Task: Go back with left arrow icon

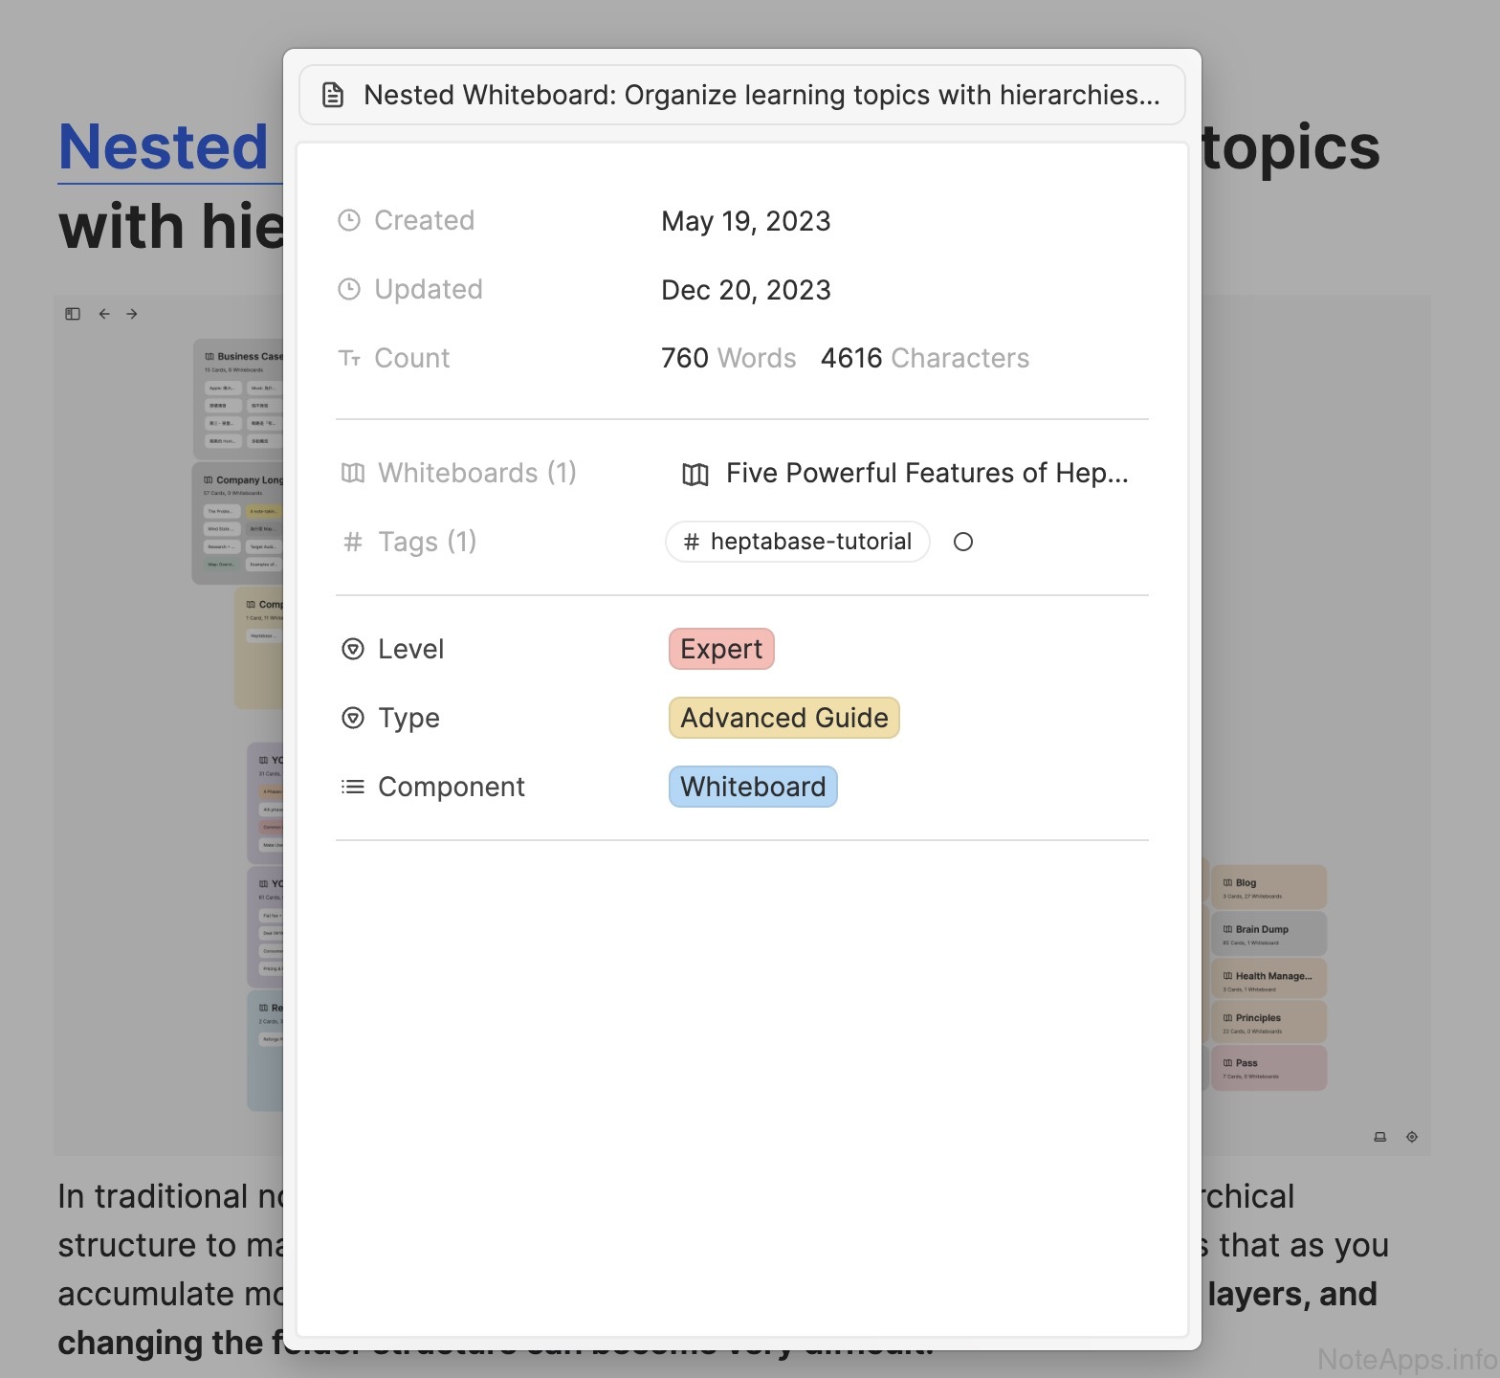Action: [x=104, y=314]
